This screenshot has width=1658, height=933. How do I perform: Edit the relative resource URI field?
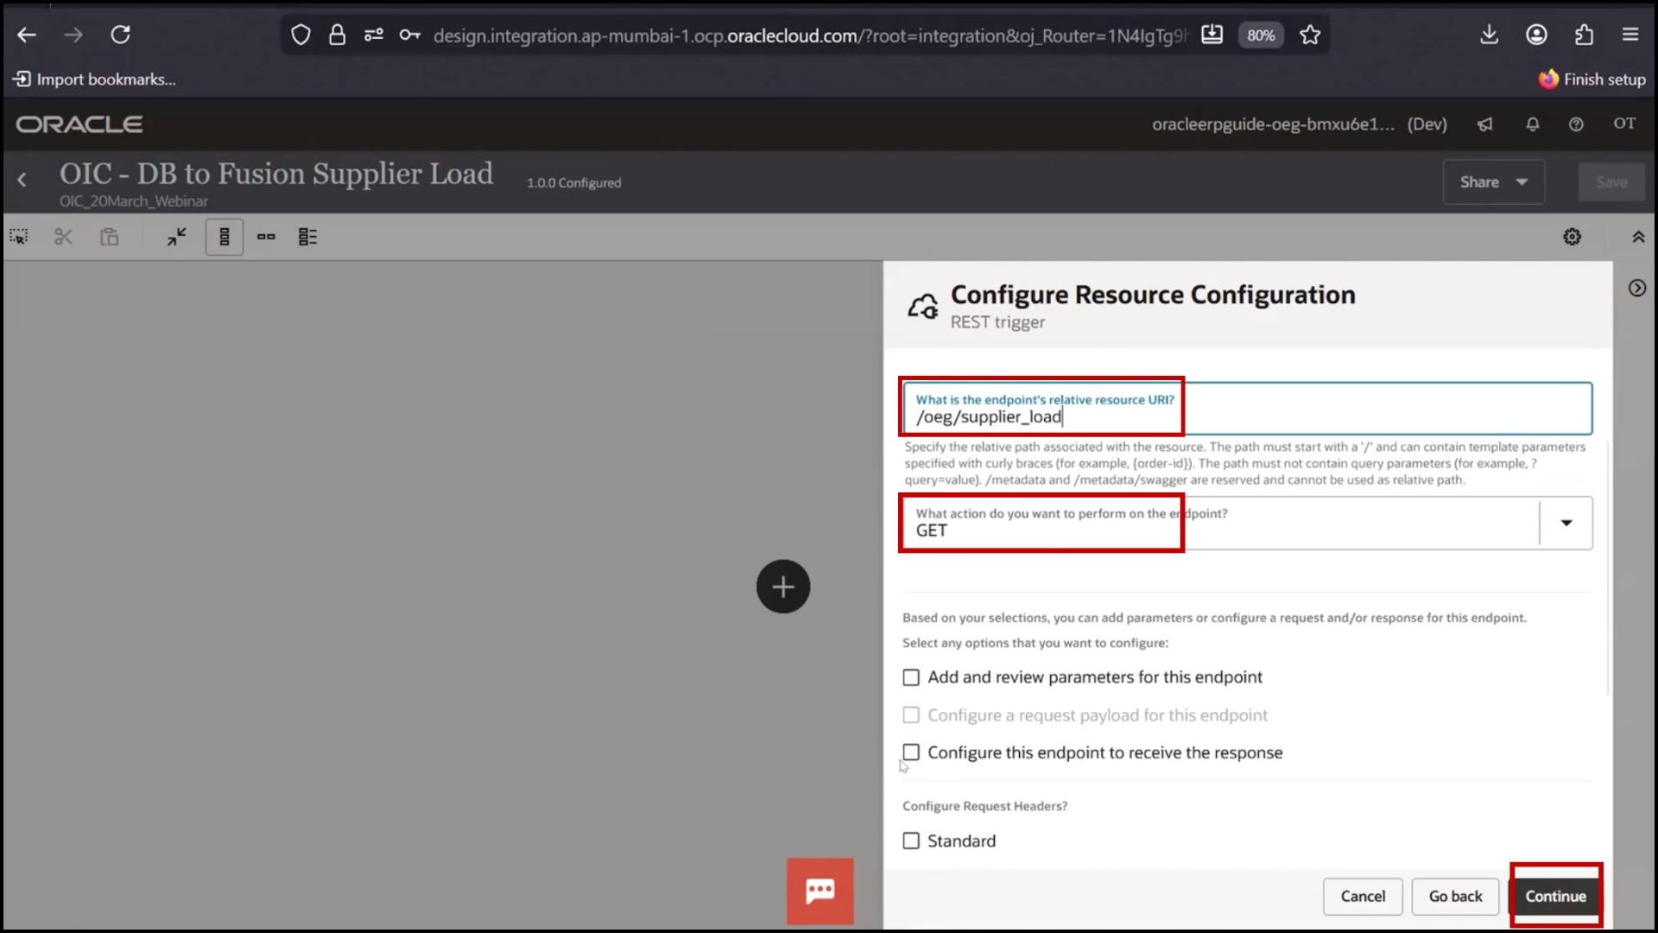click(x=1247, y=409)
